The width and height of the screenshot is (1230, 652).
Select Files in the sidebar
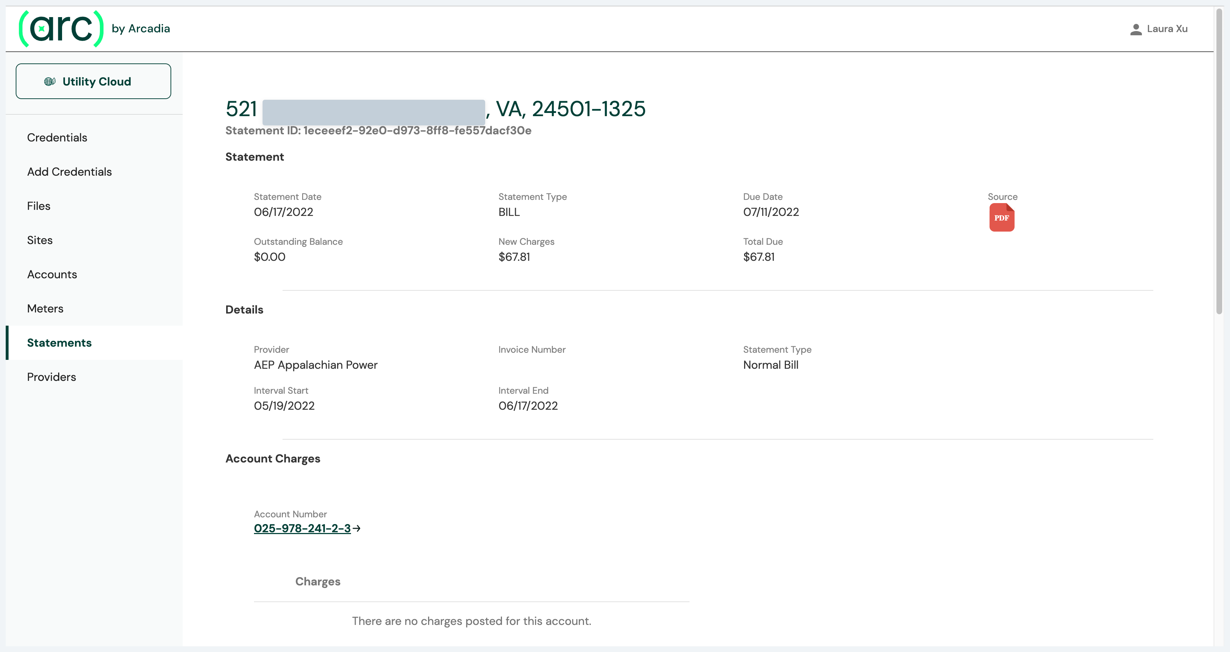pyautogui.click(x=39, y=206)
